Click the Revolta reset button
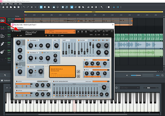Image resolution: width=165 pixels, height=116 pixels. click(x=59, y=35)
